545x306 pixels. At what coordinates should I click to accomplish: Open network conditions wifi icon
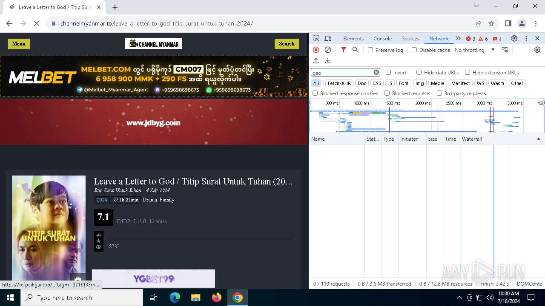coord(505,50)
